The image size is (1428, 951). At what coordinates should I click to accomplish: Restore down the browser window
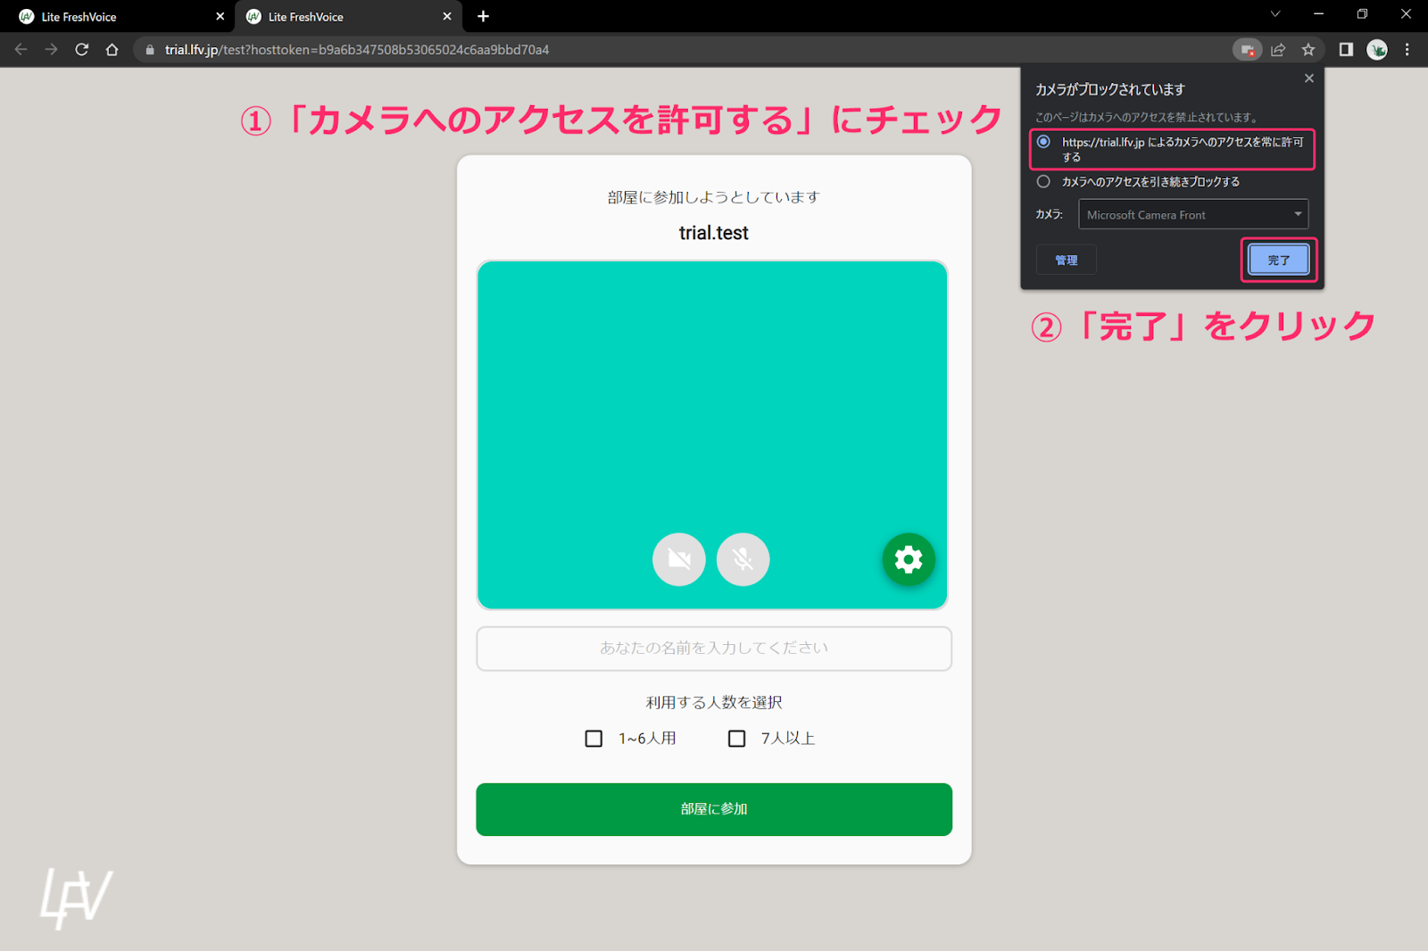pos(1362,14)
